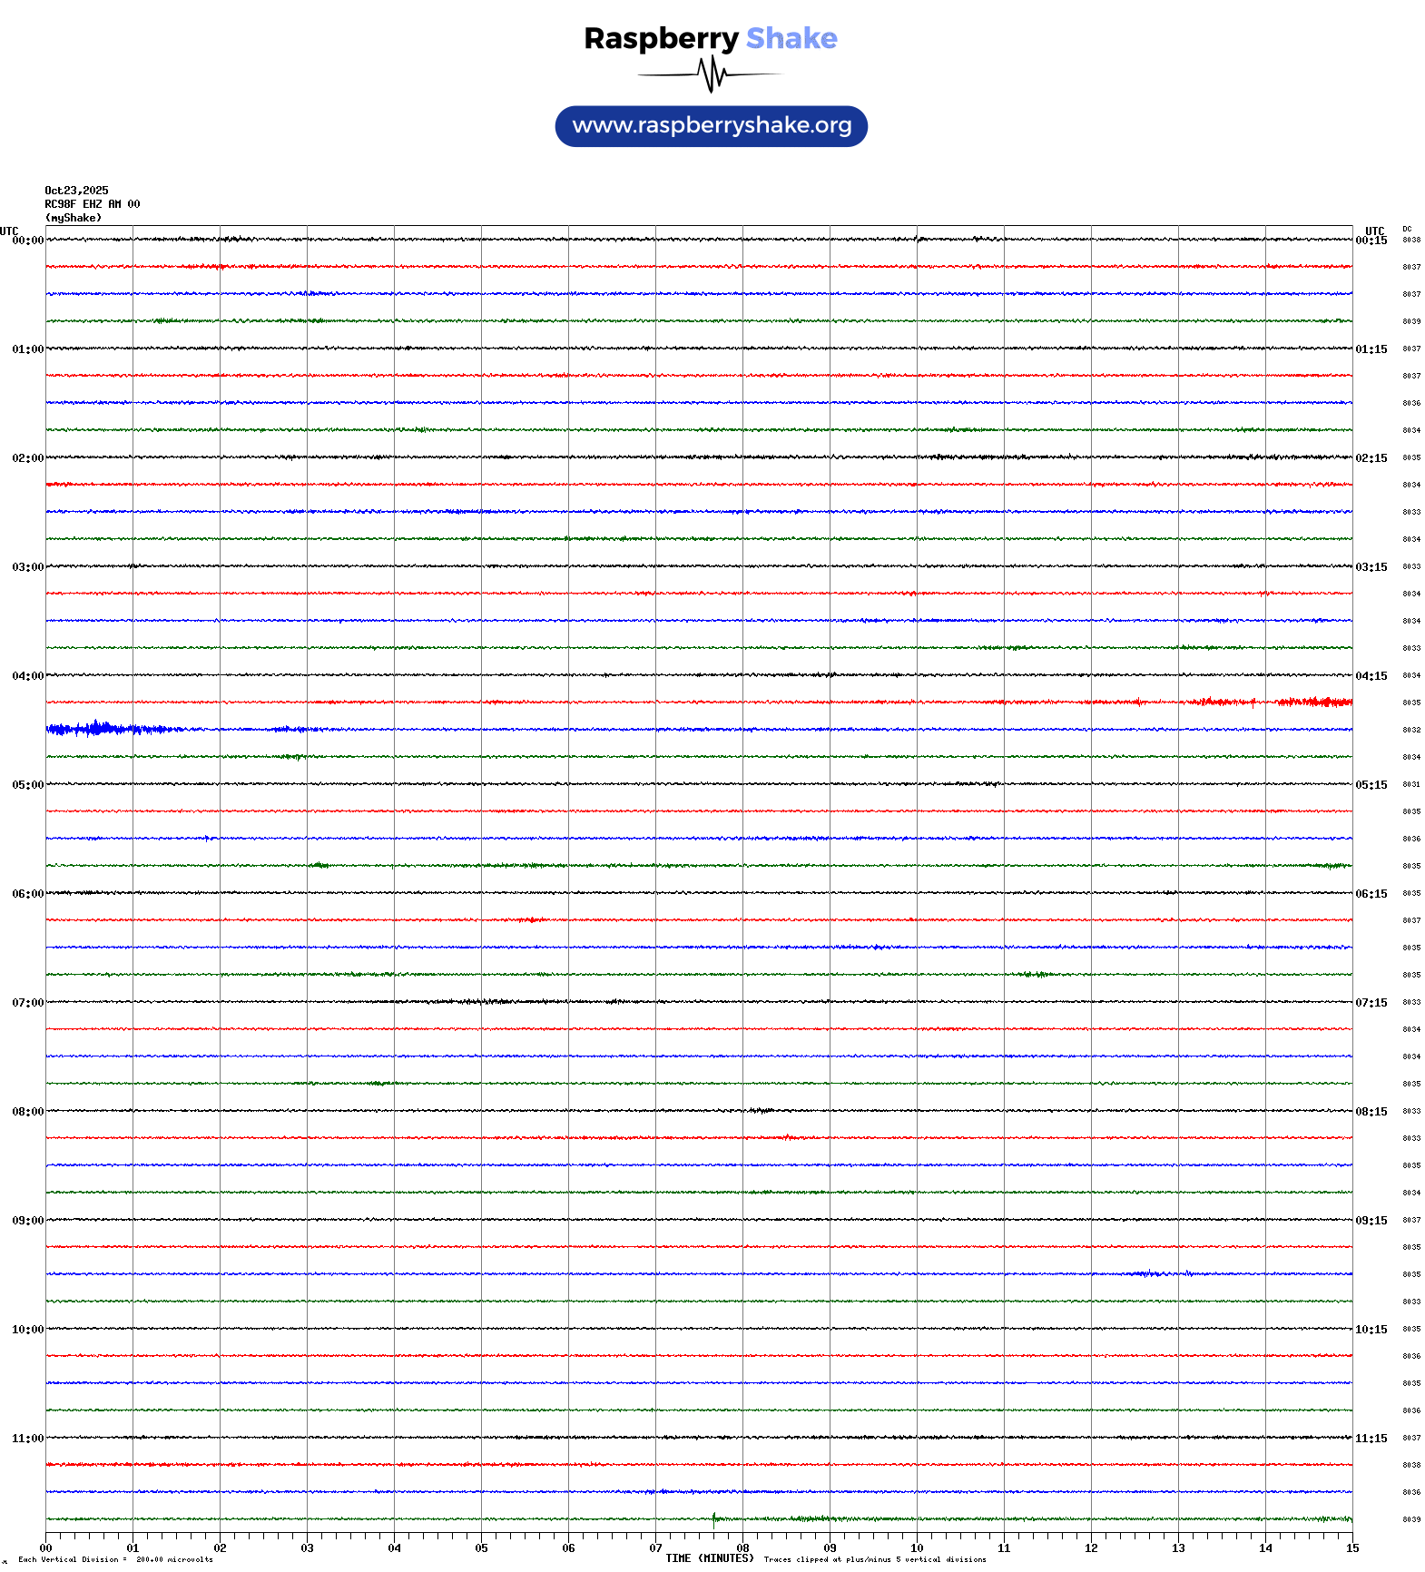Click the (myShake) label
Viewport: 1425px width, 1572px height.
pyautogui.click(x=73, y=218)
